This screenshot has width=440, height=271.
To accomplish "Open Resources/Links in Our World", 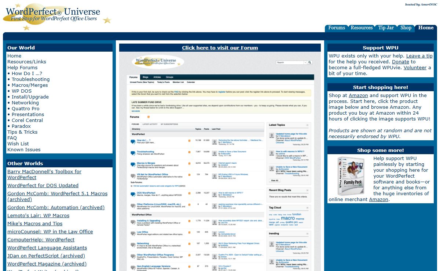I will tap(27, 62).
